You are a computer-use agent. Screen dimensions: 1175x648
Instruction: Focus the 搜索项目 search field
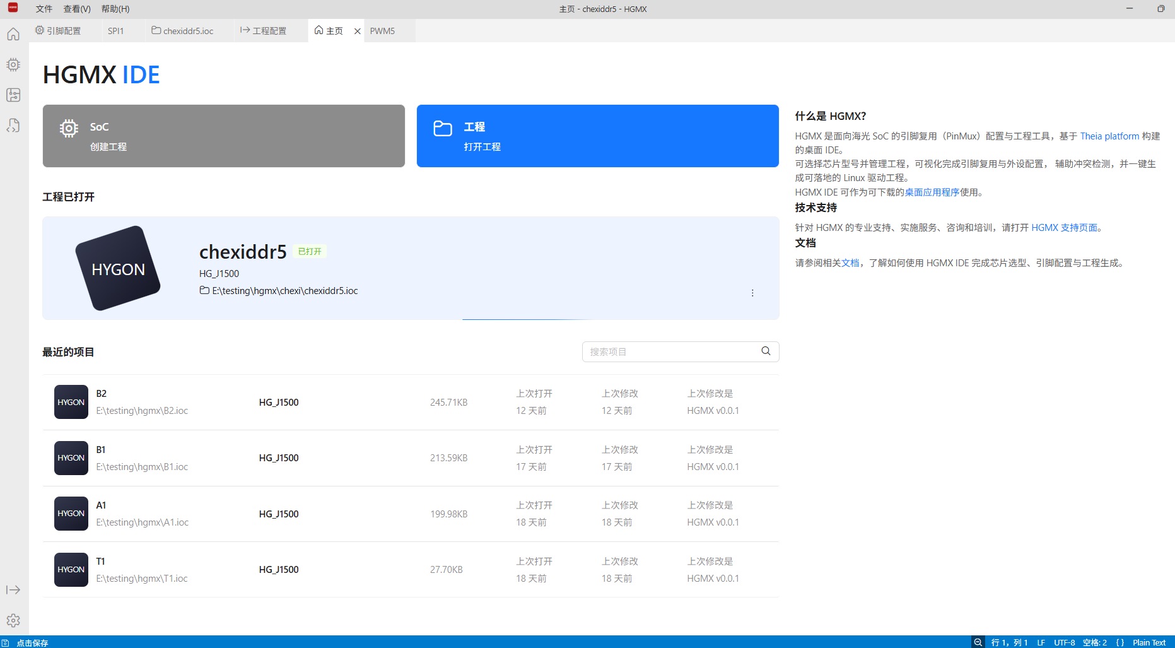pyautogui.click(x=681, y=351)
